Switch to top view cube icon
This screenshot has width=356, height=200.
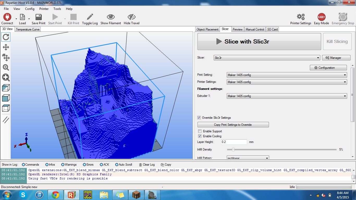click(x=6, y=108)
